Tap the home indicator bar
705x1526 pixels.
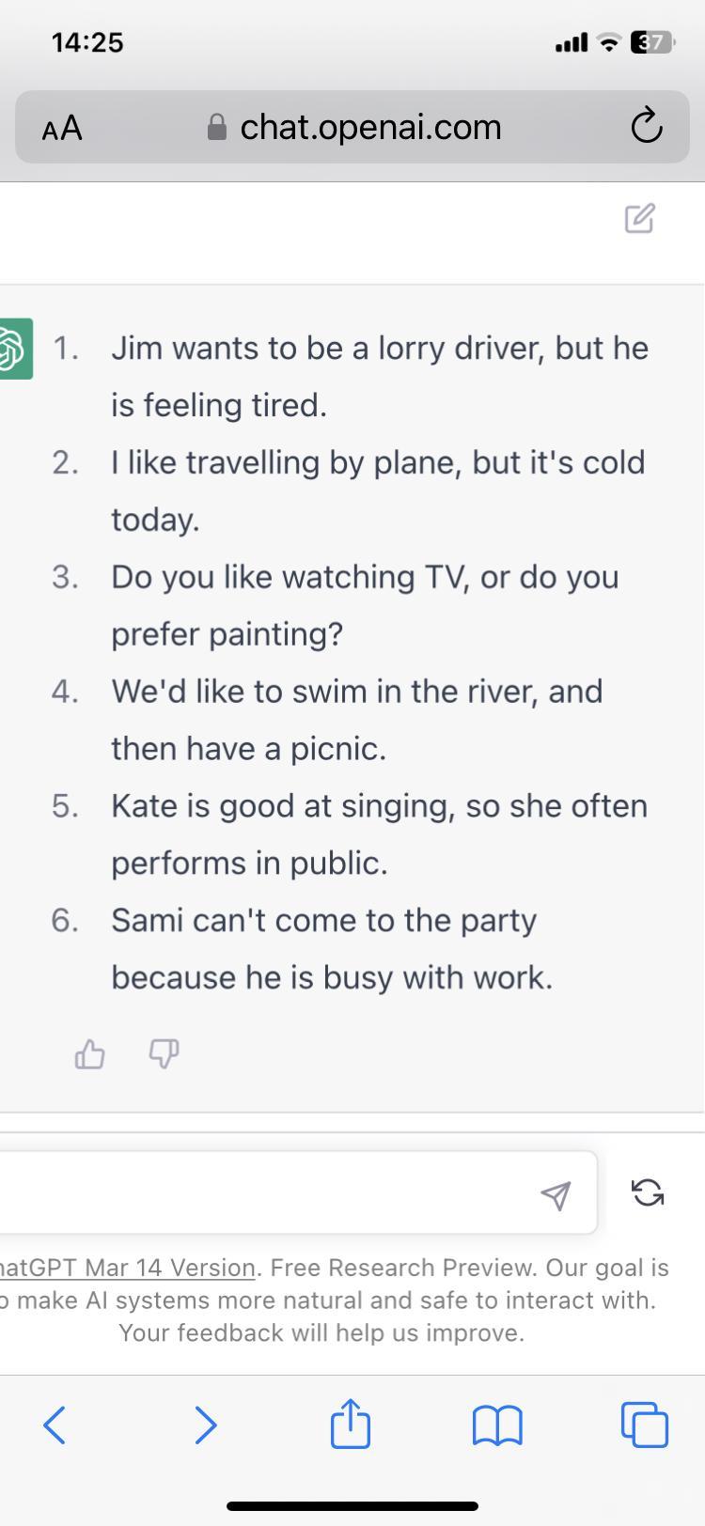(352, 1506)
